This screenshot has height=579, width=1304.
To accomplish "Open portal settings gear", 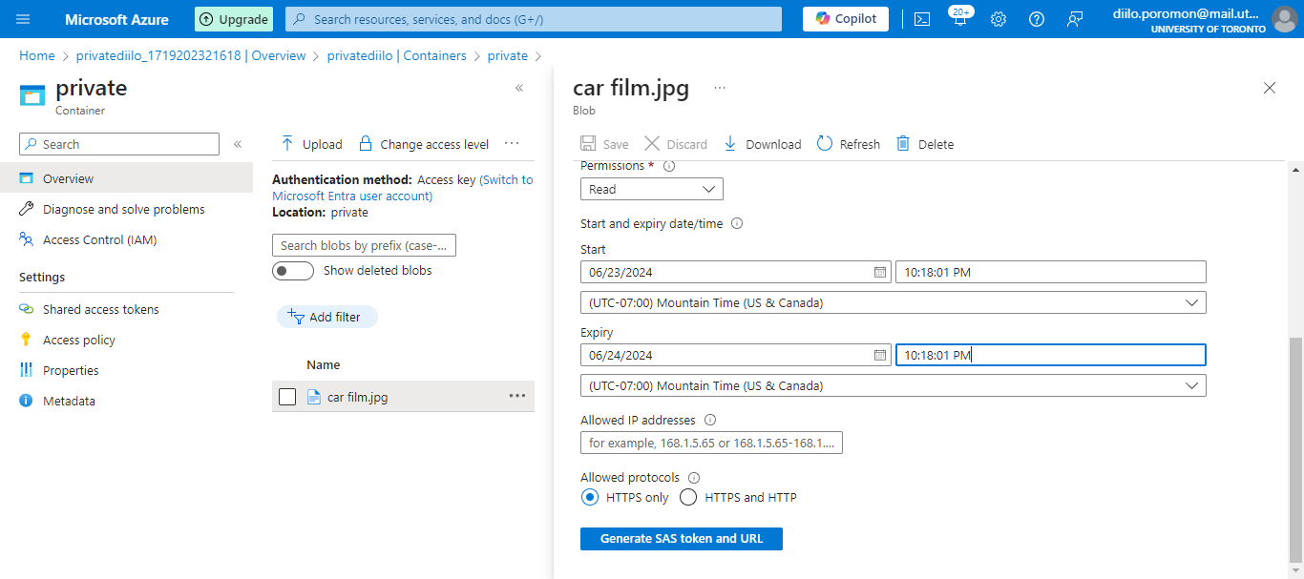I will click(x=999, y=19).
